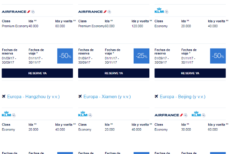Image resolution: width=231 pixels, height=154 pixels.
Task: Click the SkyTeam icon beside the top-row KLM logo
Action: [166, 12]
